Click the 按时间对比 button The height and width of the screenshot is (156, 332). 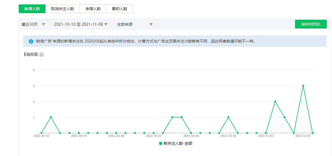[311, 24]
